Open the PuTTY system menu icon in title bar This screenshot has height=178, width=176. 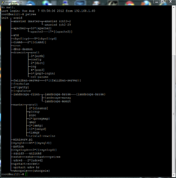tap(3, 3)
